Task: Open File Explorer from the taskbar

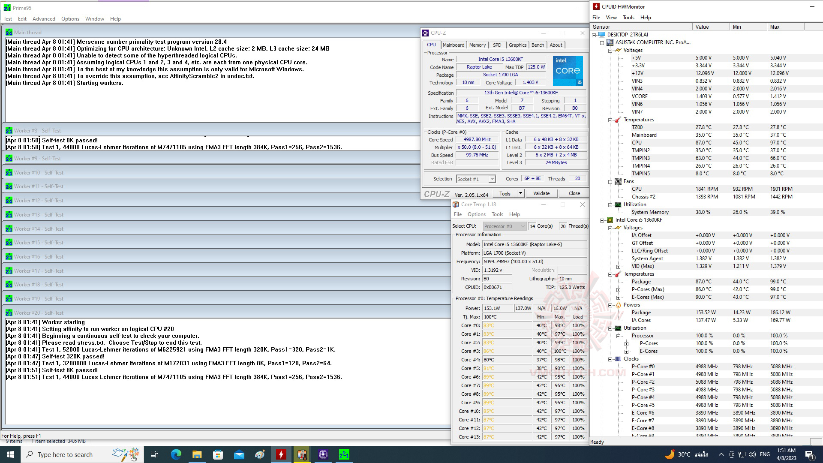Action: (197, 454)
